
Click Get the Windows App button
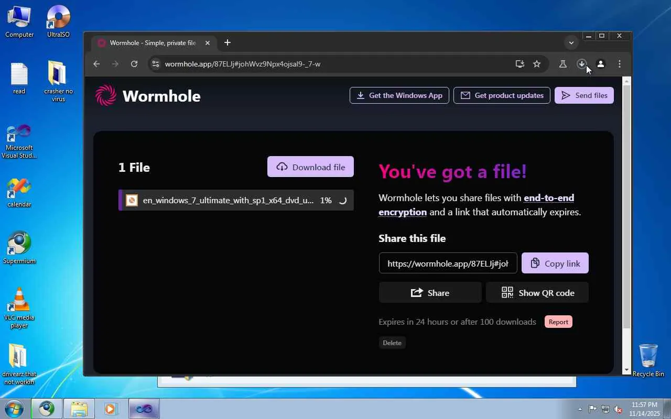[x=399, y=95]
